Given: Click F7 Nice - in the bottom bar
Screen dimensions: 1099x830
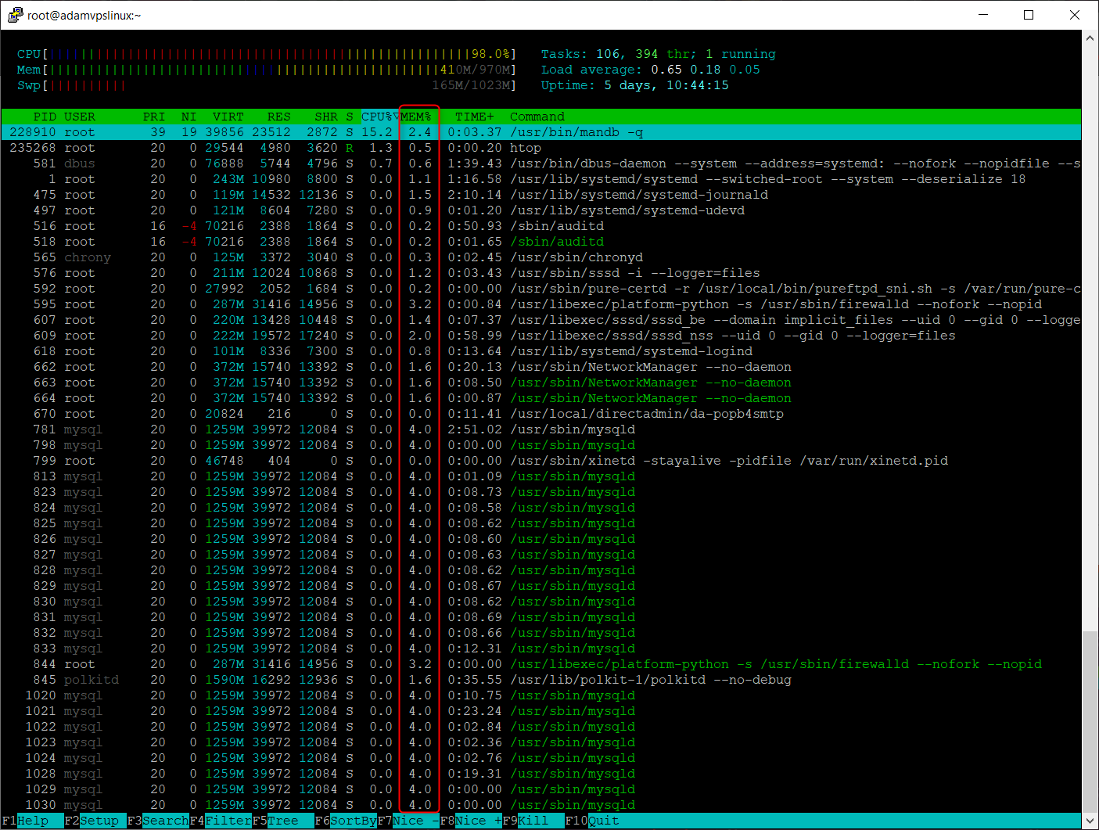Looking at the screenshot, I should [408, 821].
